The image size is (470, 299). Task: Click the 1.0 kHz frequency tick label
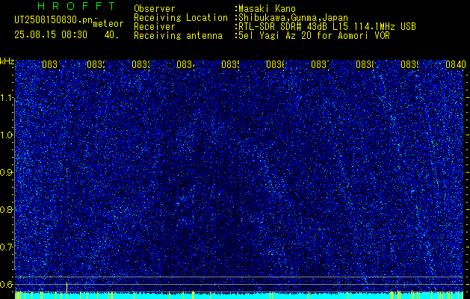[7, 135]
